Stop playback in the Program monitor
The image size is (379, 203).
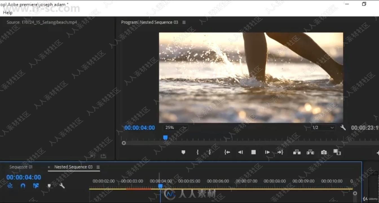click(254, 152)
